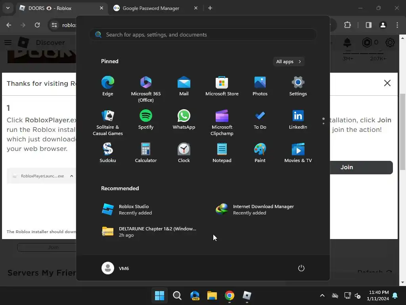Switch to DOORS - Roblox tab

coord(61,8)
